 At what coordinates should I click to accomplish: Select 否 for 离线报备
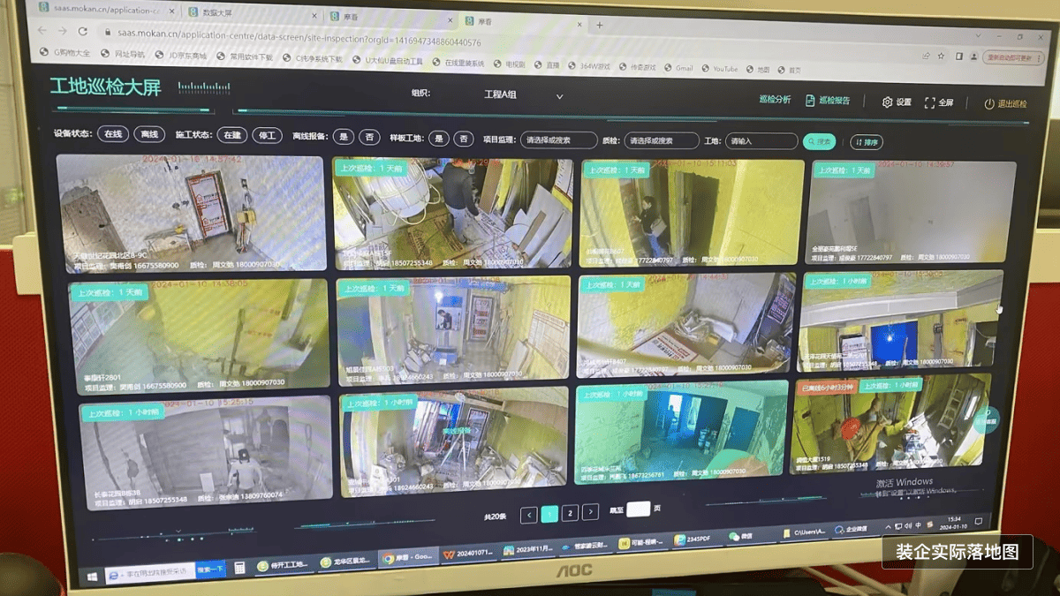pos(371,138)
